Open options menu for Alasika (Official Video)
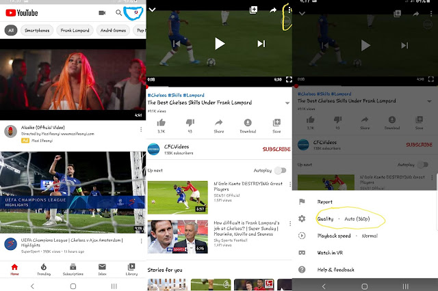Viewport: 438px width, 291px height. (141, 129)
